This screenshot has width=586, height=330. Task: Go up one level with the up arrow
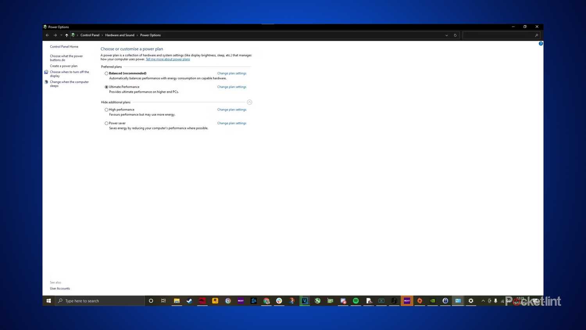pos(67,35)
